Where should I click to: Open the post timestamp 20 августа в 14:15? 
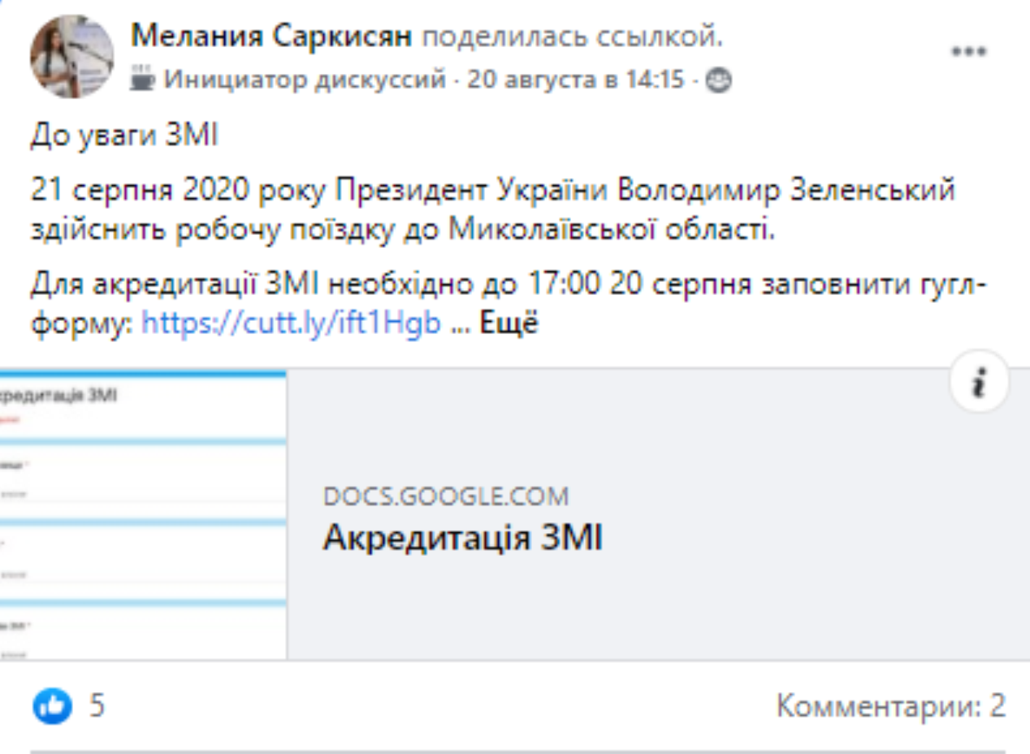click(x=575, y=80)
